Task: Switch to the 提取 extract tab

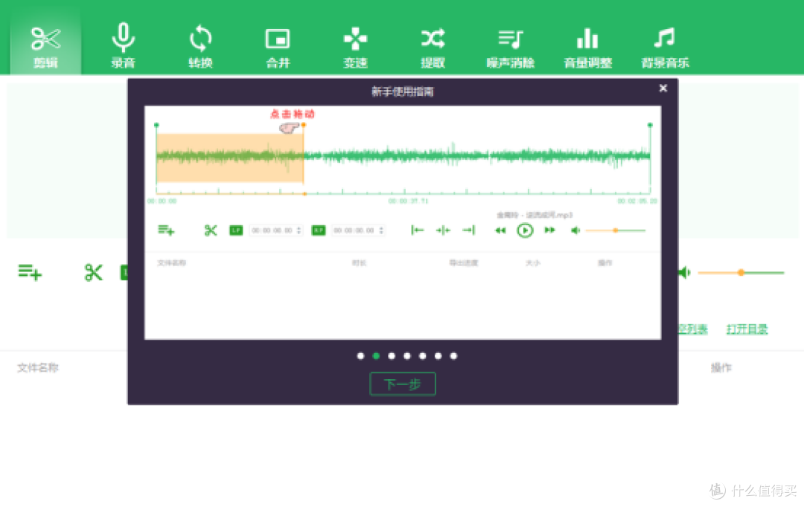Action: click(x=433, y=47)
